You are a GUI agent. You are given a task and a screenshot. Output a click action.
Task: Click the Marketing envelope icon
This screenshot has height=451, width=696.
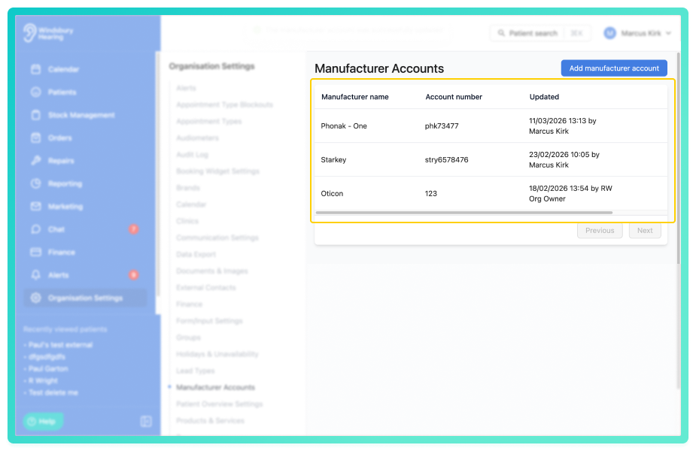pos(36,206)
